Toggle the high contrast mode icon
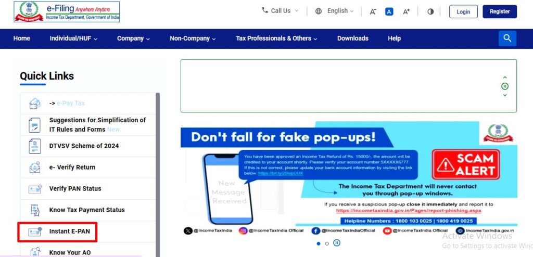The height and width of the screenshot is (257, 533). 430,11
